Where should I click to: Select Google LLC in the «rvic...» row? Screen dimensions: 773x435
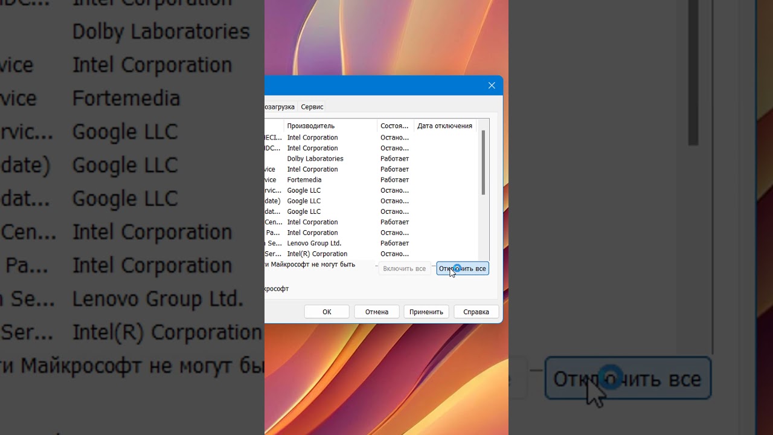click(304, 190)
